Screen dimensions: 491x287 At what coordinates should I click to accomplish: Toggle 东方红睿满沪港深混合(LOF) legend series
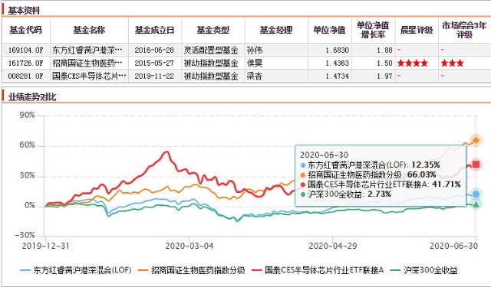click(x=75, y=270)
